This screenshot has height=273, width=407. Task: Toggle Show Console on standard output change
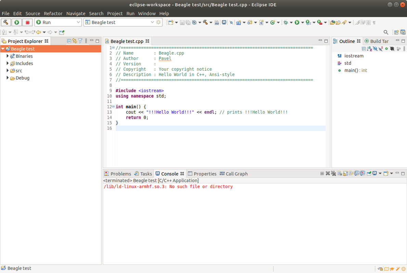point(357,174)
